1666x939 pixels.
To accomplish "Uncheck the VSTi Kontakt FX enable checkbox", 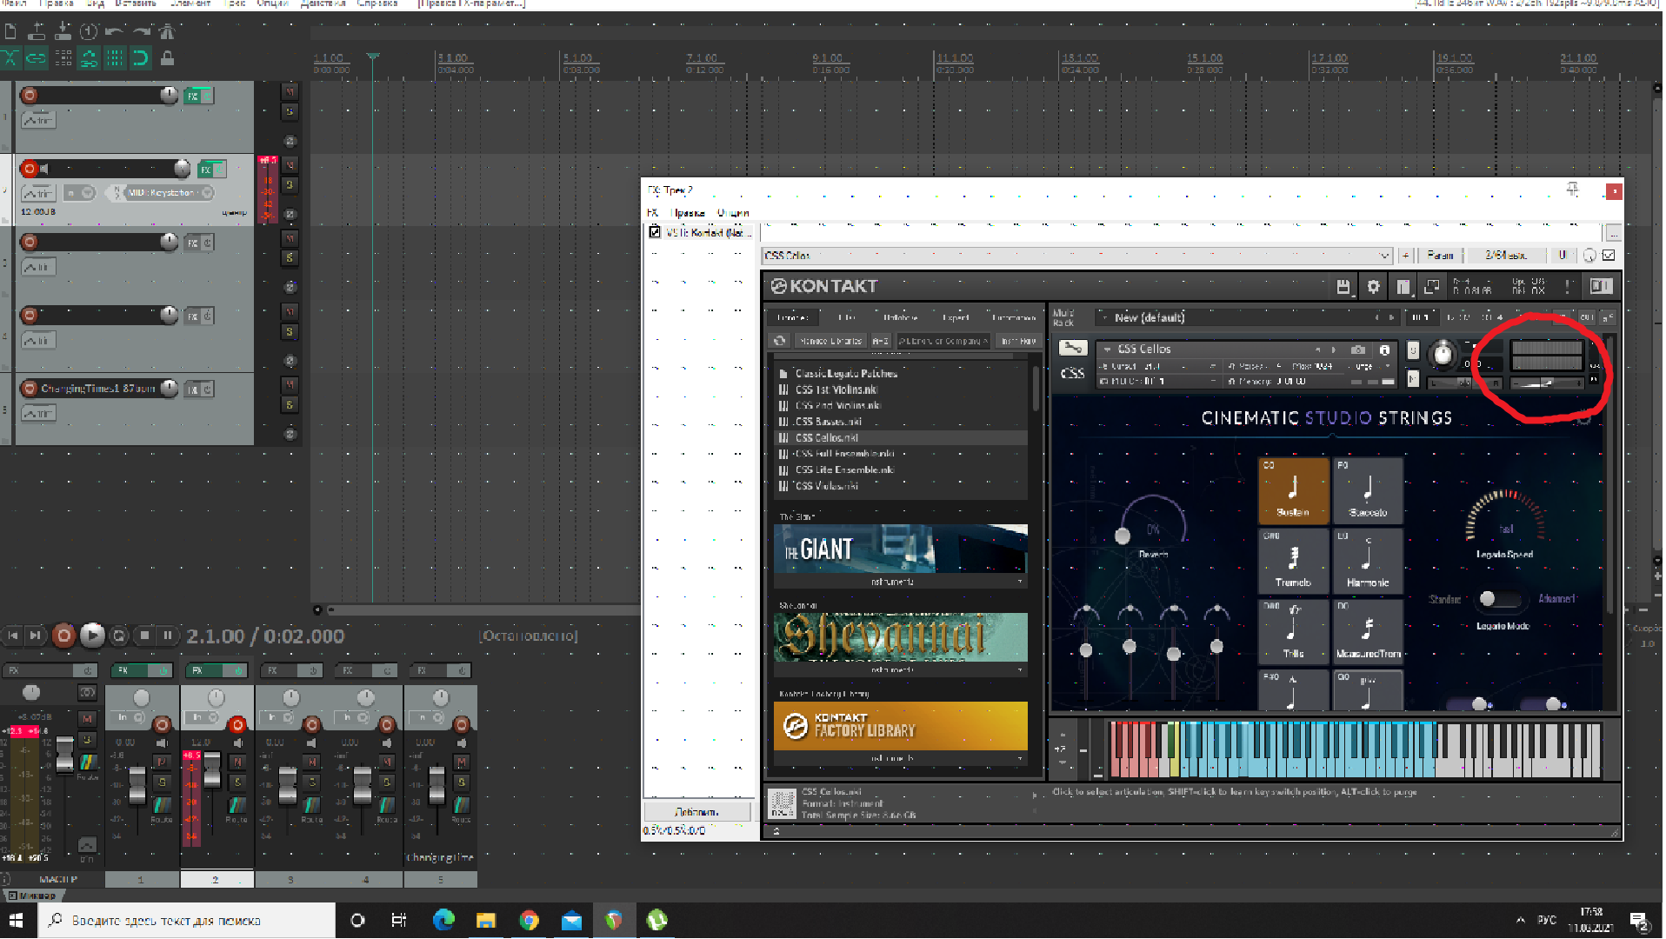I will [655, 232].
